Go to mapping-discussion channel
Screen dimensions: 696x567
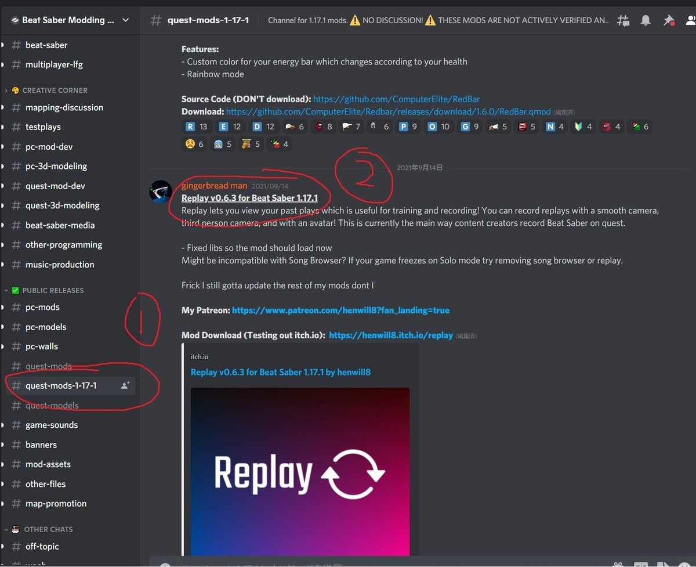click(x=70, y=107)
